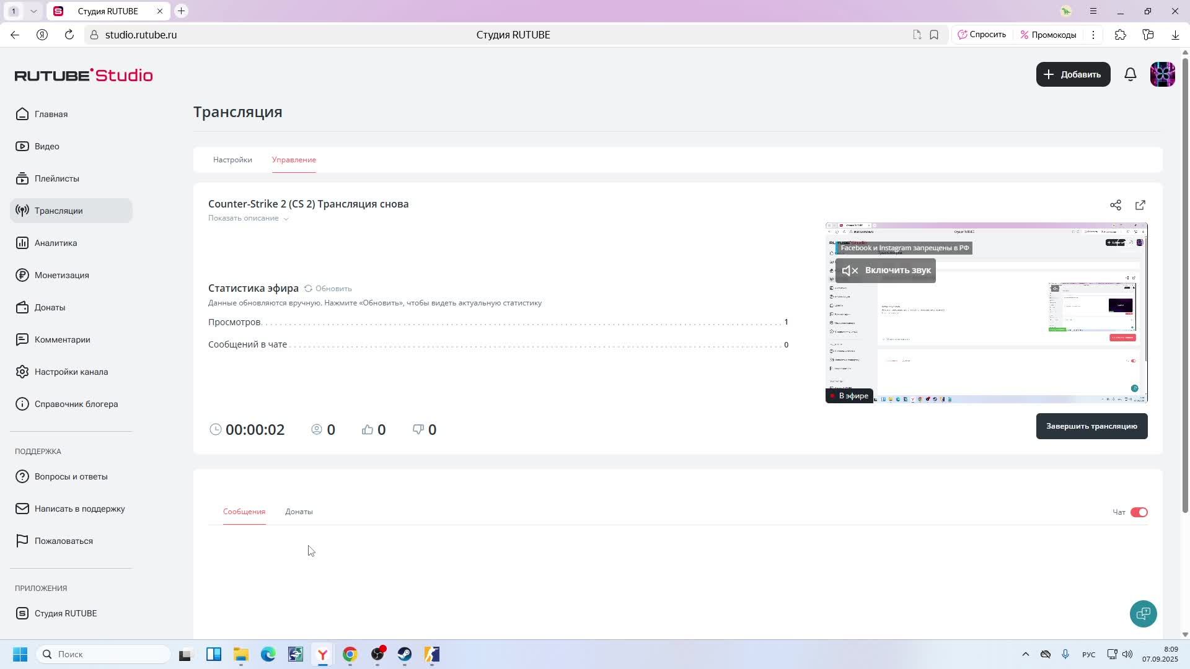Open the browser tab list dropdown arrow

tap(33, 11)
